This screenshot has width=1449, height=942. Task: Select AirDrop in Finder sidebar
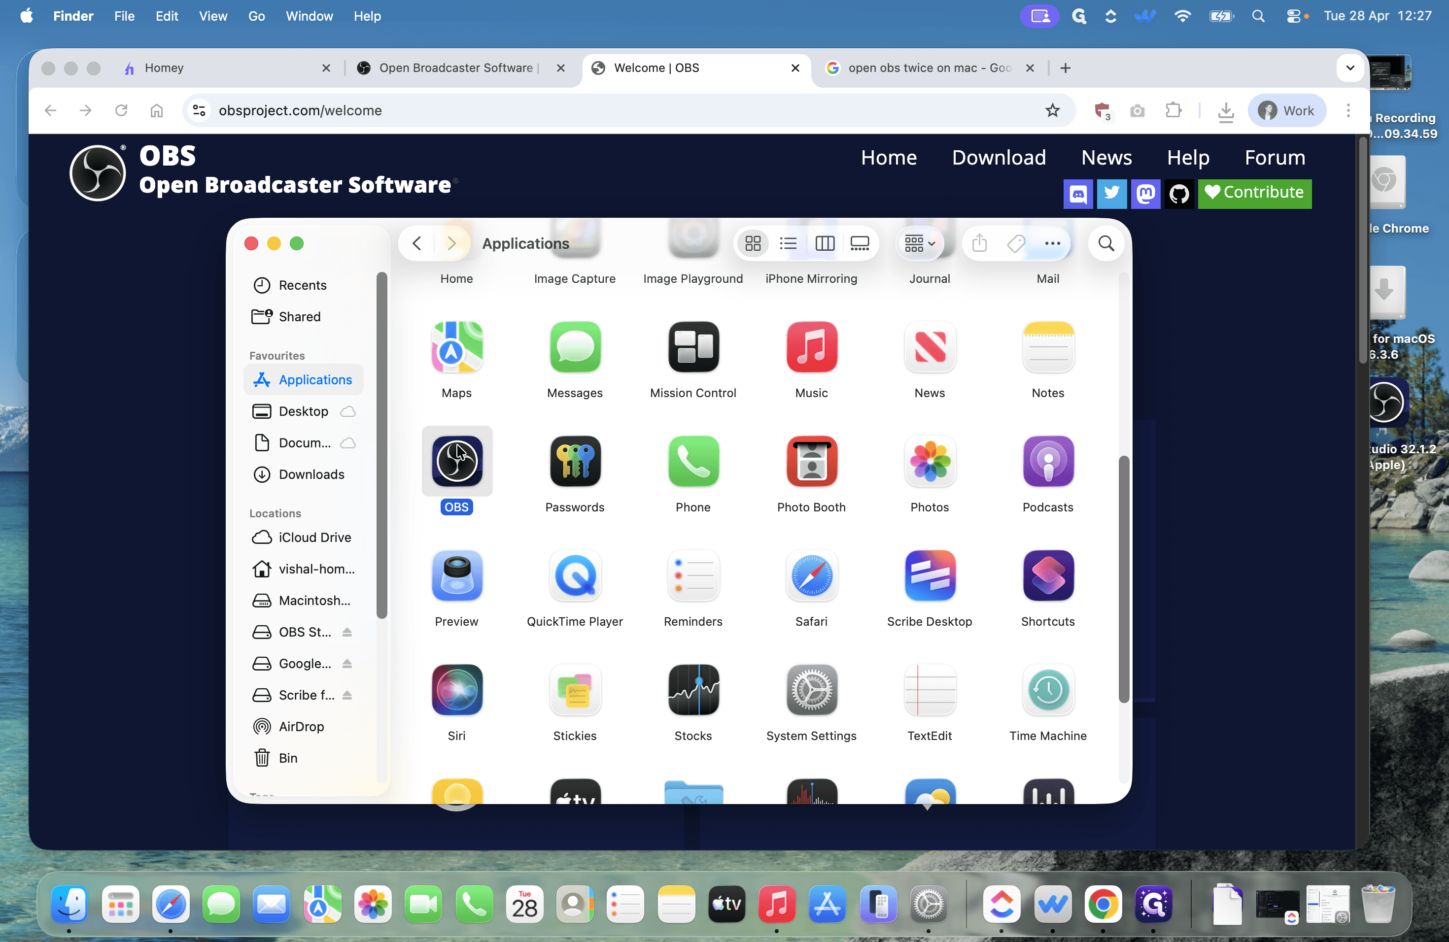303,726
